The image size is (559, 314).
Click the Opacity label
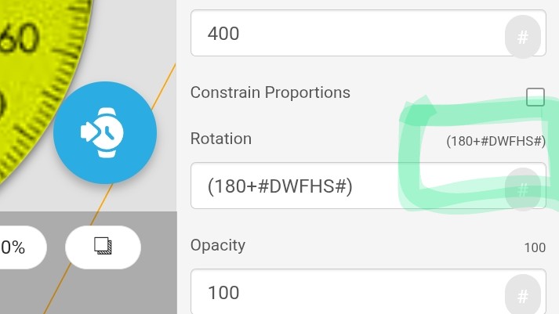click(x=217, y=245)
